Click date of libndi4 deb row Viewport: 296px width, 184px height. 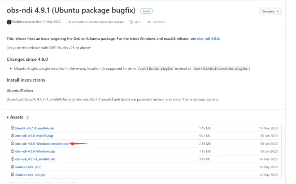pyautogui.click(x=268, y=128)
